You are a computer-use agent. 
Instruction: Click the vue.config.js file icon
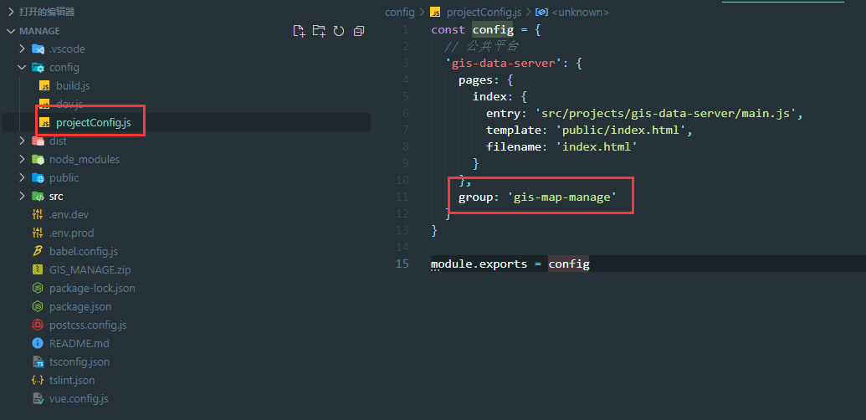click(x=38, y=398)
